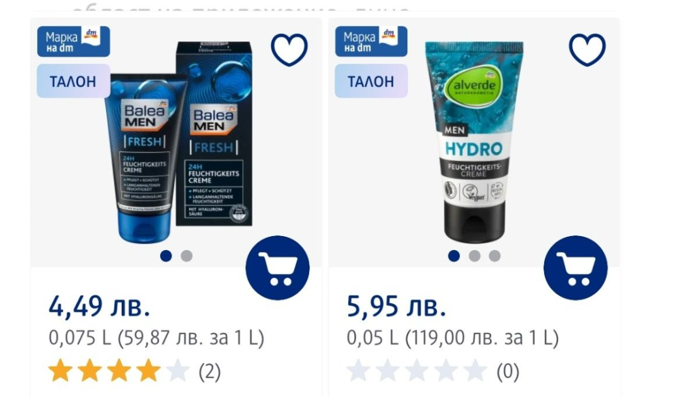This screenshot has width=681, height=397.
Task: View the four-star rating of Balea cream
Action: pyautogui.click(x=119, y=371)
